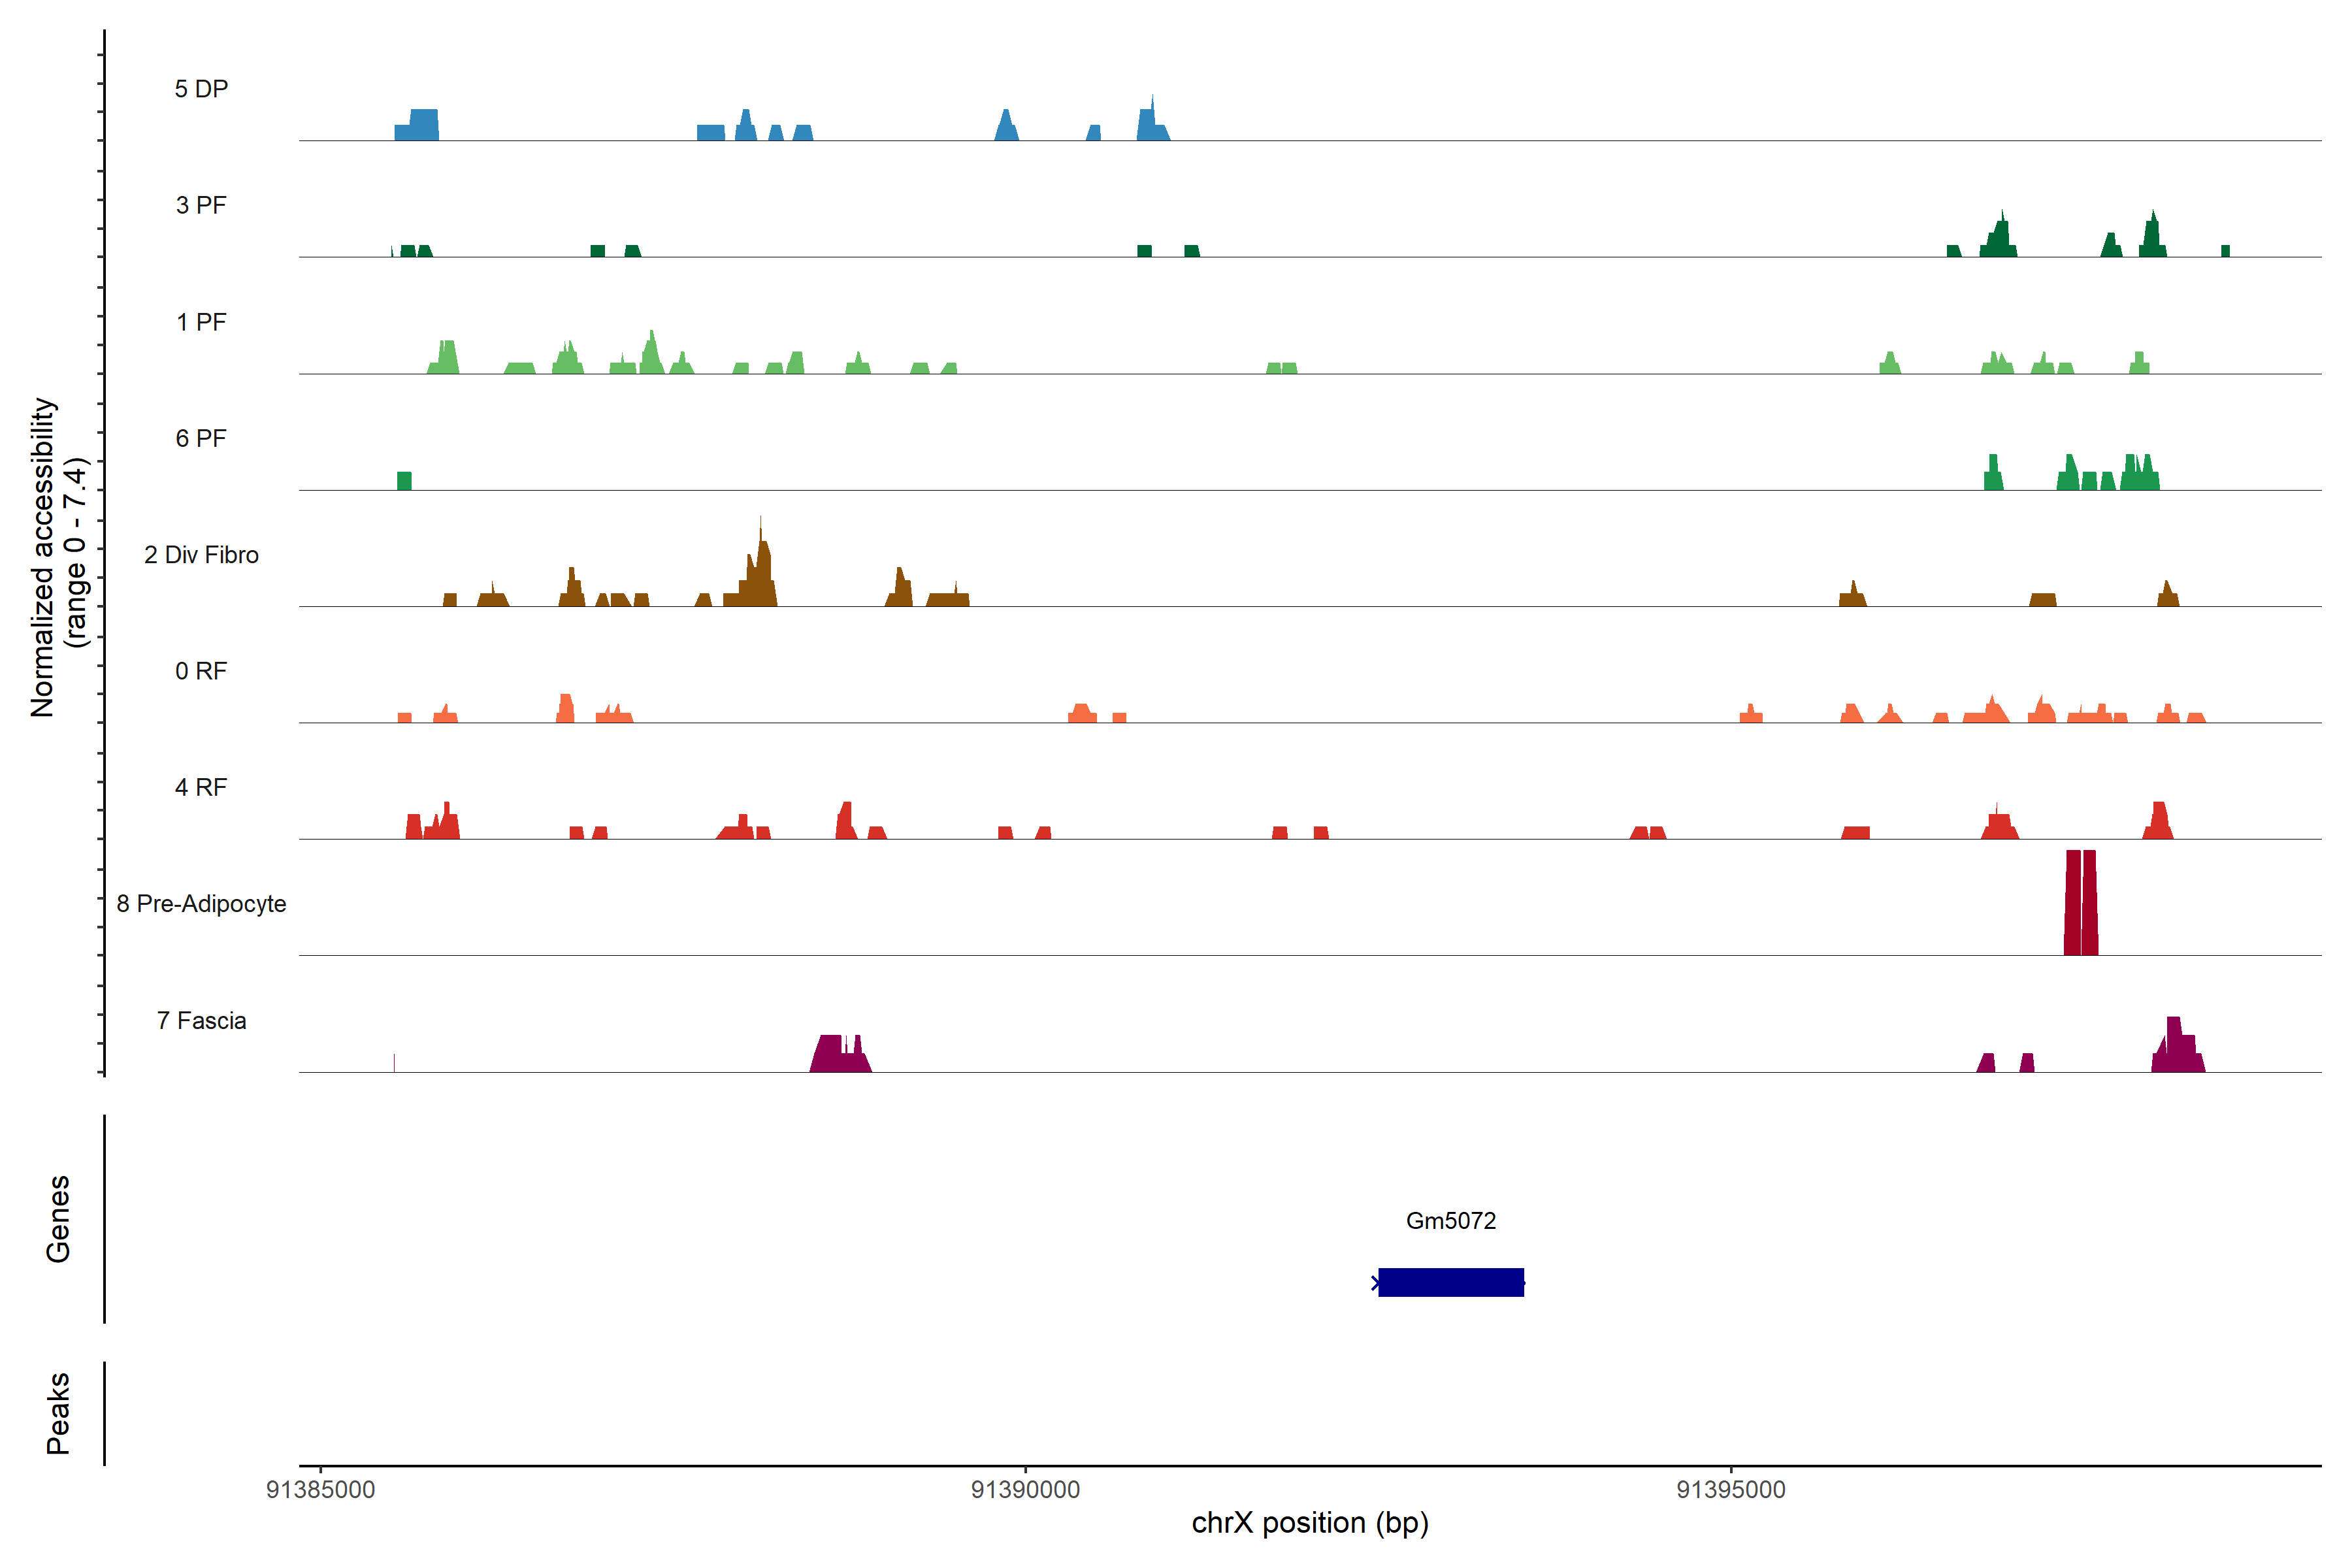The width and height of the screenshot is (2352, 1568).
Task: Click the 6 PF track label
Action: [x=201, y=439]
